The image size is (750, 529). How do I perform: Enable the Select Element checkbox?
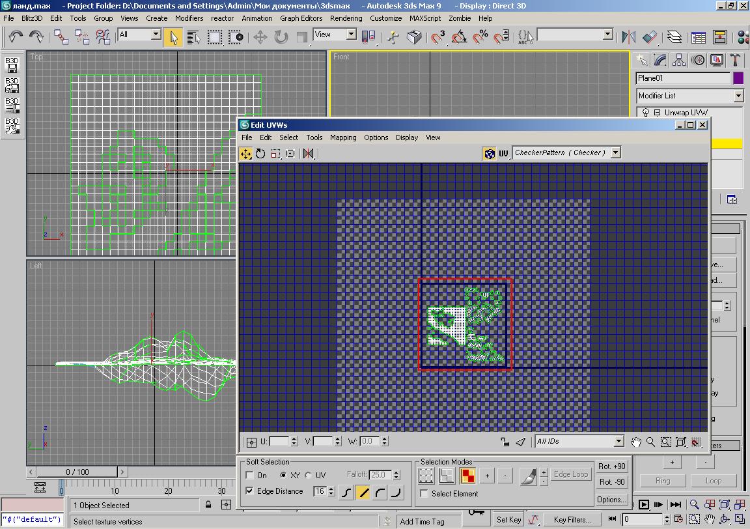click(424, 494)
